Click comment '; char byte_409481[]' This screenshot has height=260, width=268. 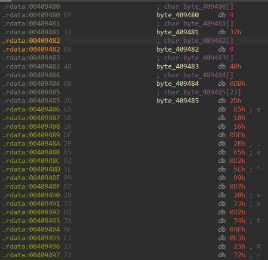pos(195,24)
